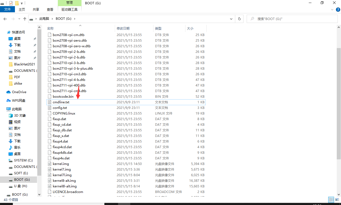This screenshot has width=341, height=205.
Task: Click new folder icon in quick access toolbar
Action: [17, 3]
